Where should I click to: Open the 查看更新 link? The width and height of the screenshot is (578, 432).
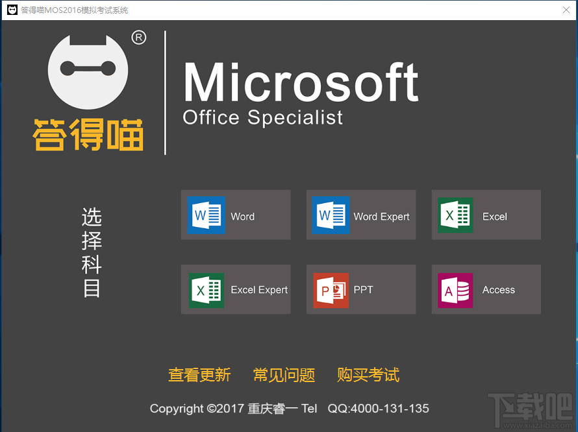(199, 375)
